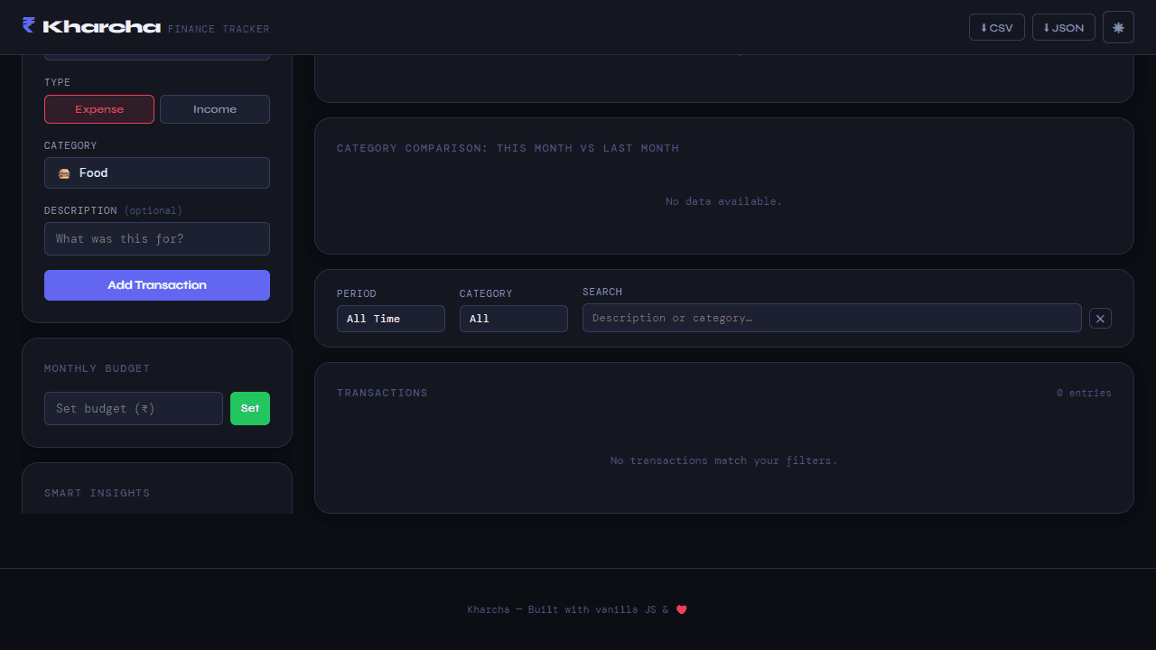Click the heart icon in the footer
This screenshot has height=650, width=1156.
(682, 609)
